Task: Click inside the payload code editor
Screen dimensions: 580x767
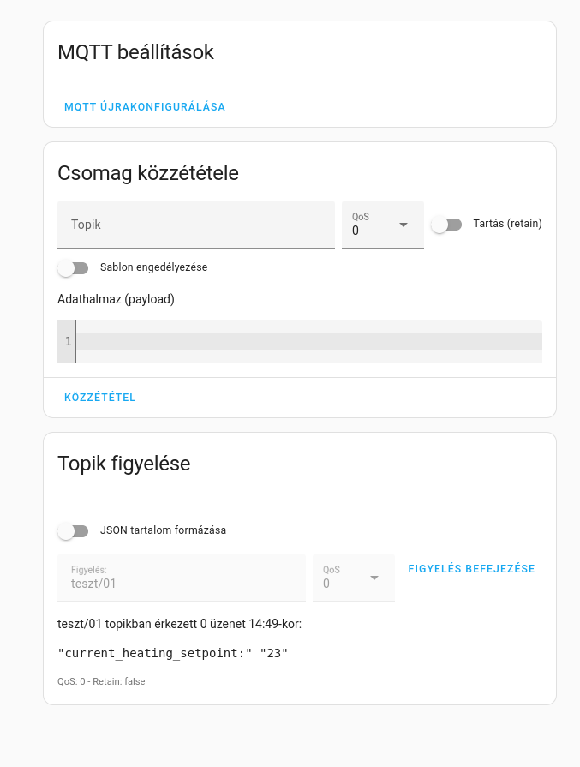Action: click(309, 341)
